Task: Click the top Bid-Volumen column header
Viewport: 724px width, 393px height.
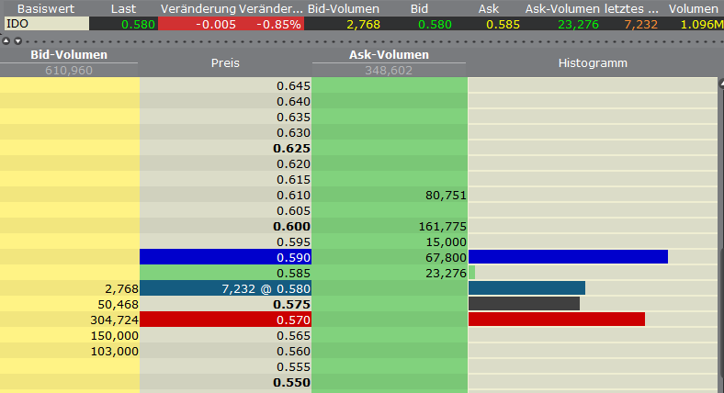Action: click(344, 9)
